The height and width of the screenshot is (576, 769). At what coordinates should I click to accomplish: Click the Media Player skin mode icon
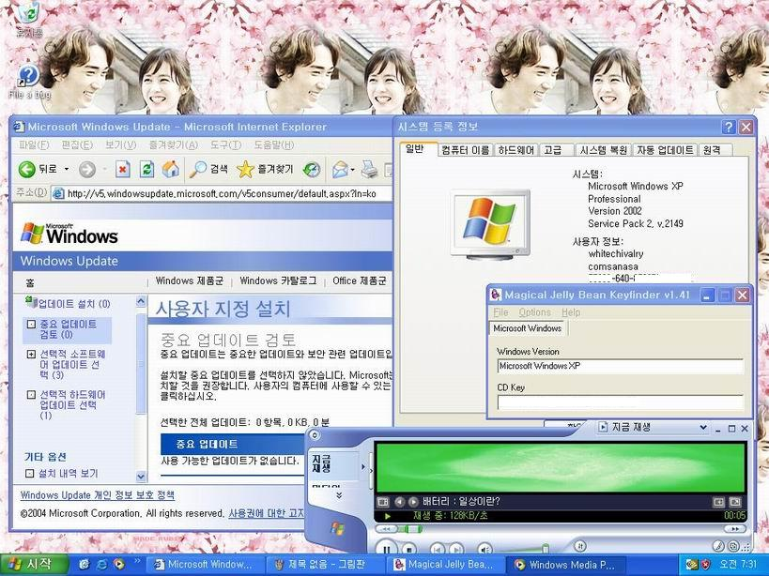click(x=733, y=546)
